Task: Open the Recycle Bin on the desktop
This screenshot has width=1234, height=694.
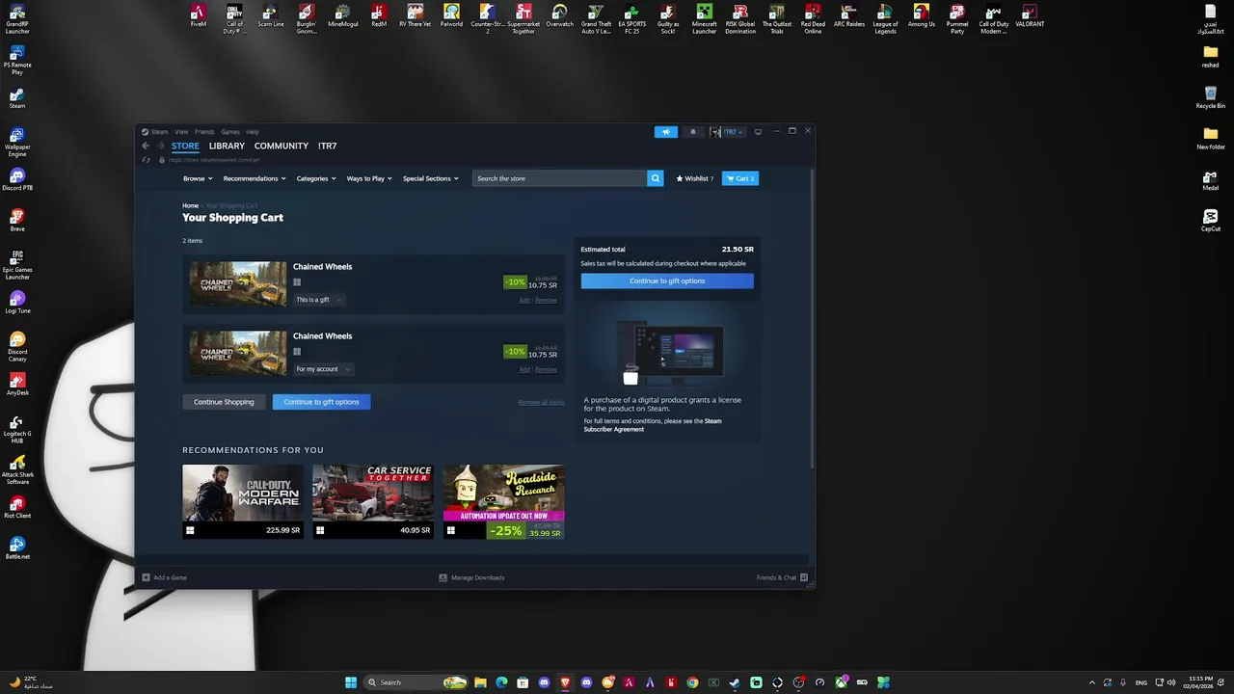Action: click(1211, 97)
